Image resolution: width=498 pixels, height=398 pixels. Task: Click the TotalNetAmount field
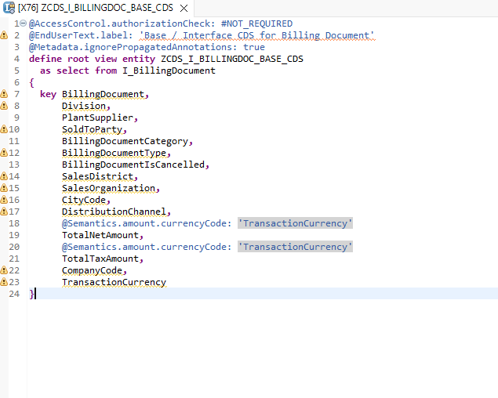click(x=100, y=235)
